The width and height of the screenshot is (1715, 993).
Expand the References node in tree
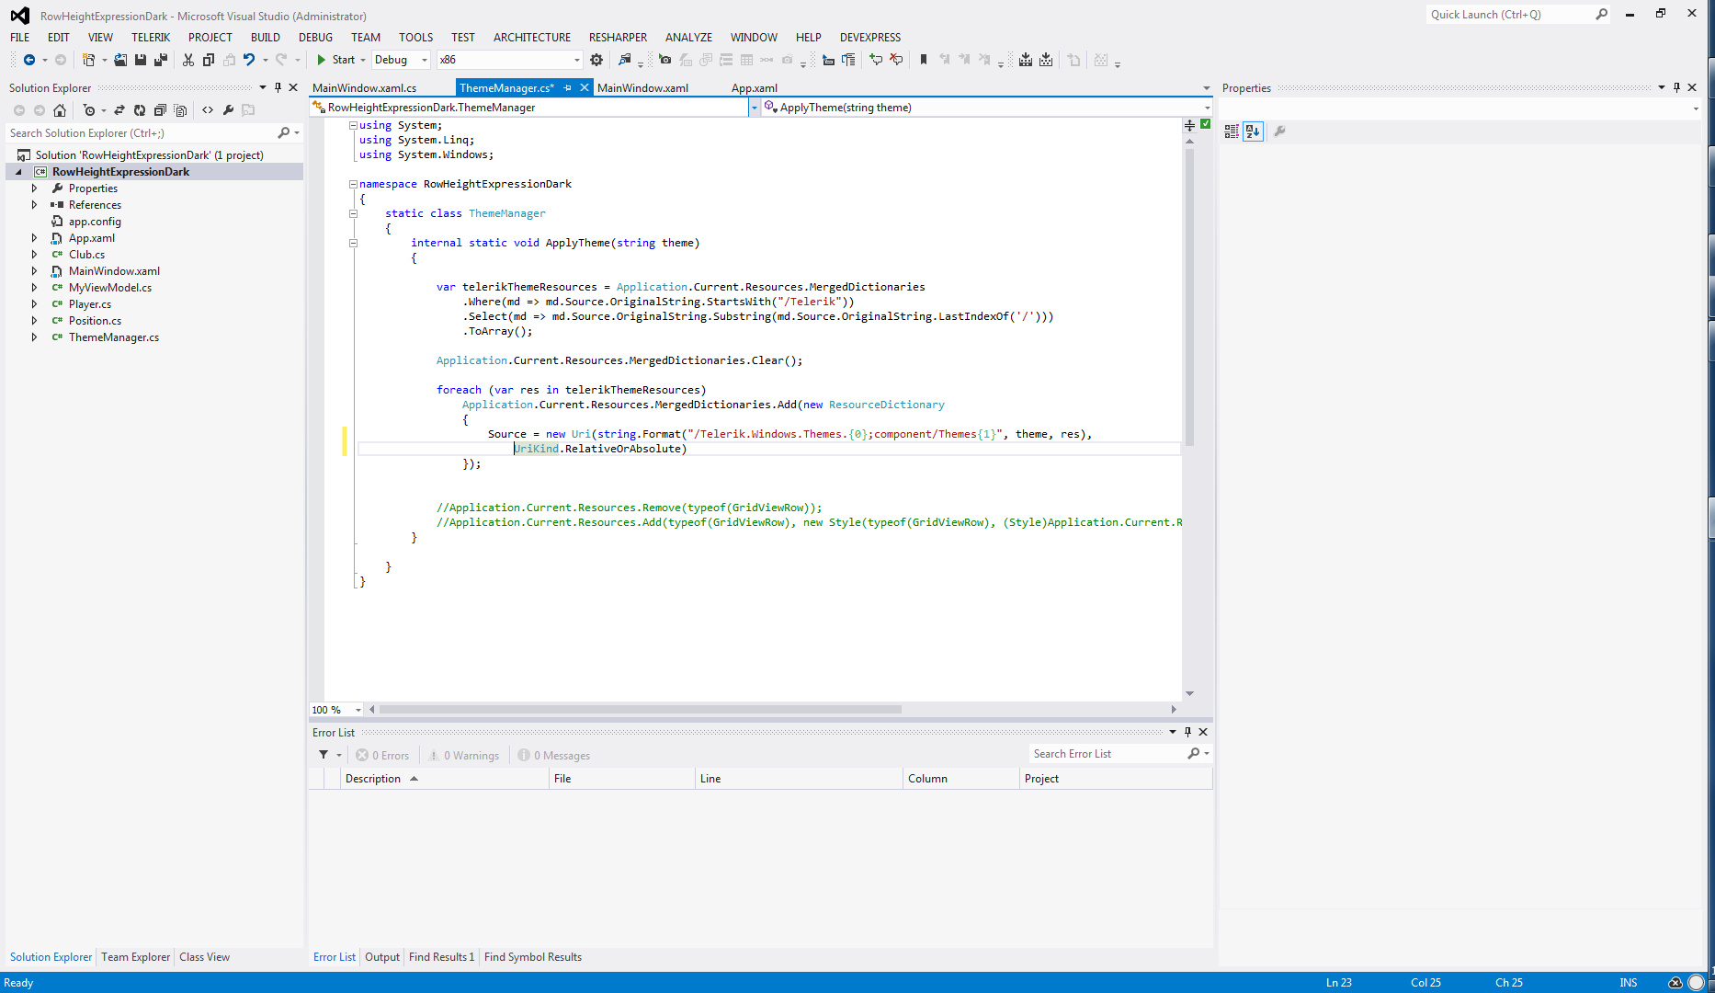coord(35,205)
